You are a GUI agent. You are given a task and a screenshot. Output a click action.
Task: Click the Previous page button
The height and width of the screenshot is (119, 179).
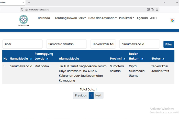81,95
